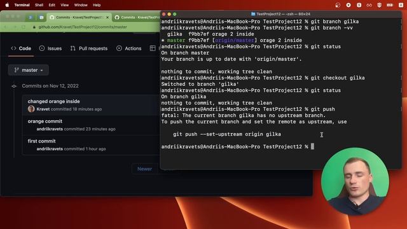The width and height of the screenshot is (407, 229).
Task: Open the Help menu
Action: pyautogui.click(x=97, y=5)
